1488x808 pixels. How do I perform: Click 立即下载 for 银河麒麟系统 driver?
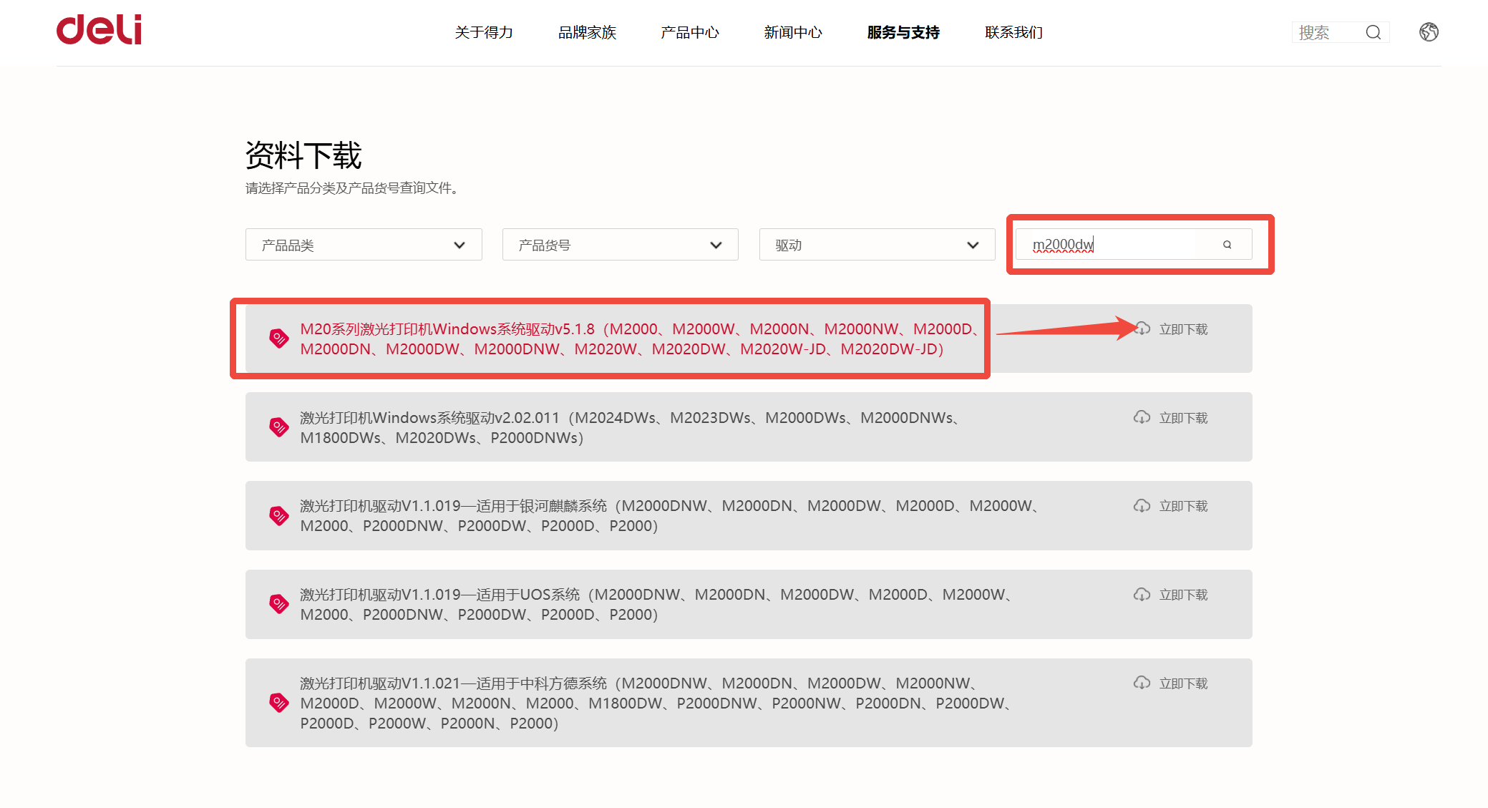pos(1183,506)
